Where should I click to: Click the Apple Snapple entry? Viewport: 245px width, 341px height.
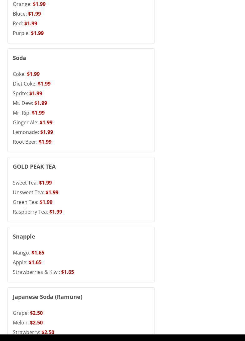click(20, 262)
